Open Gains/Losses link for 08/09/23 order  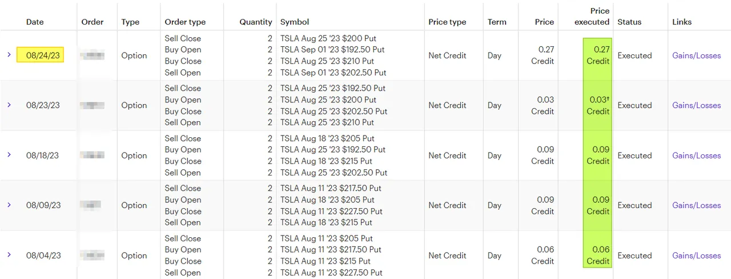[696, 205]
